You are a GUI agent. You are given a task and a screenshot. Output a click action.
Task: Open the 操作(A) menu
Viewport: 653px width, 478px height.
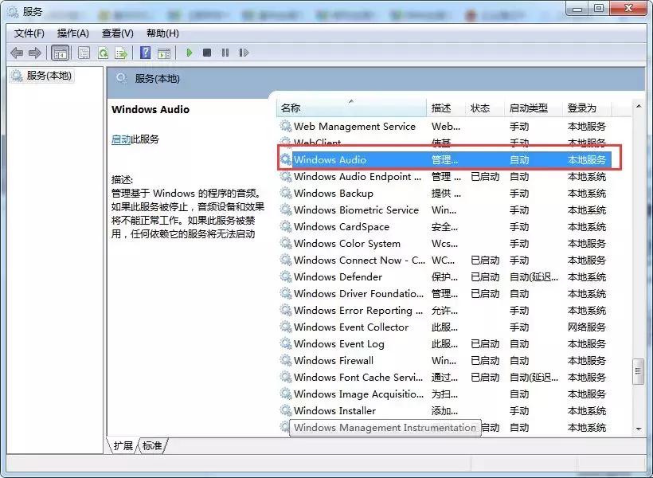click(x=73, y=33)
